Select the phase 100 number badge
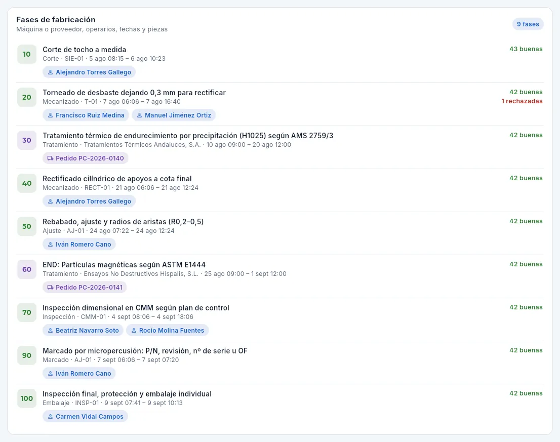This screenshot has width=560, height=442. click(x=27, y=398)
